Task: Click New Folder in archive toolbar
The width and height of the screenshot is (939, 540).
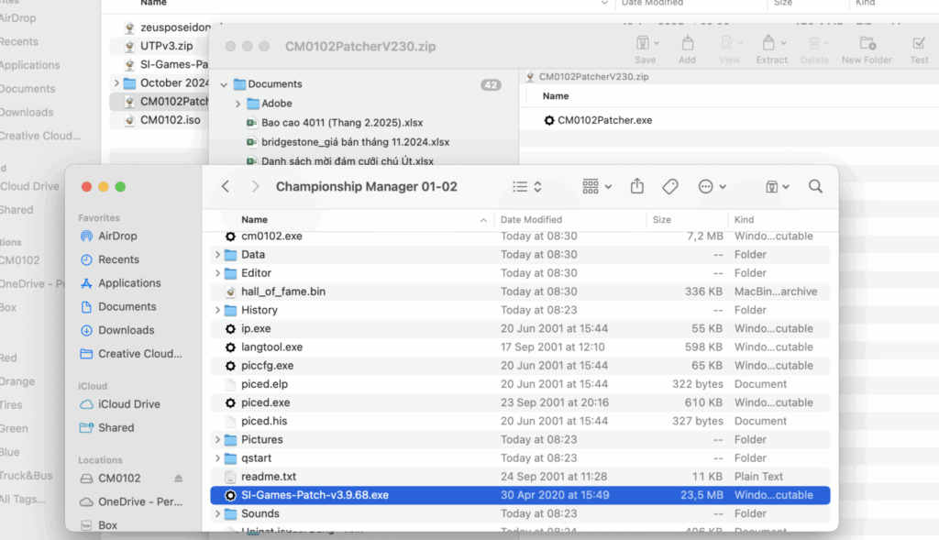Action: coord(867,49)
